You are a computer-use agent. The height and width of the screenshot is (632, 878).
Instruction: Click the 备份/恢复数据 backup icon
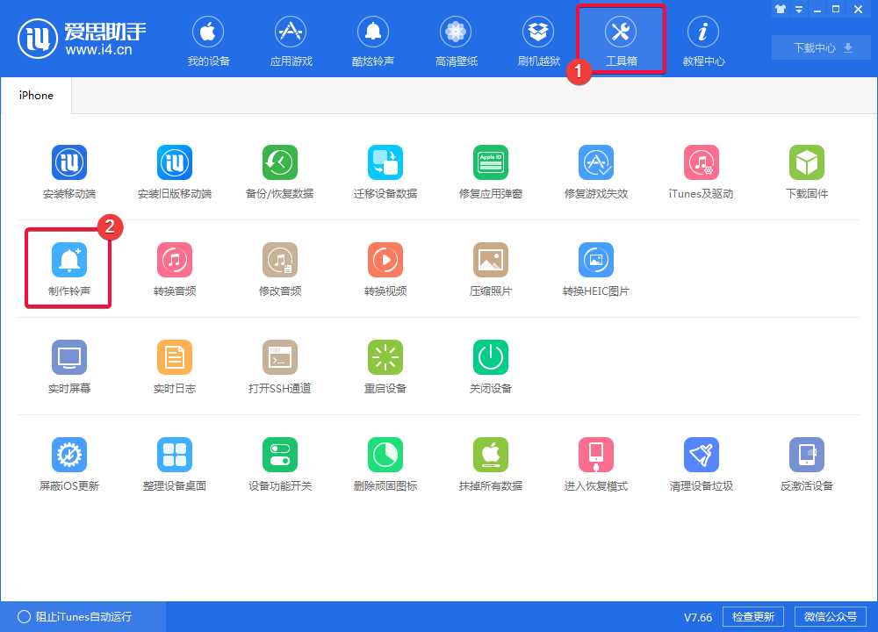(279, 162)
